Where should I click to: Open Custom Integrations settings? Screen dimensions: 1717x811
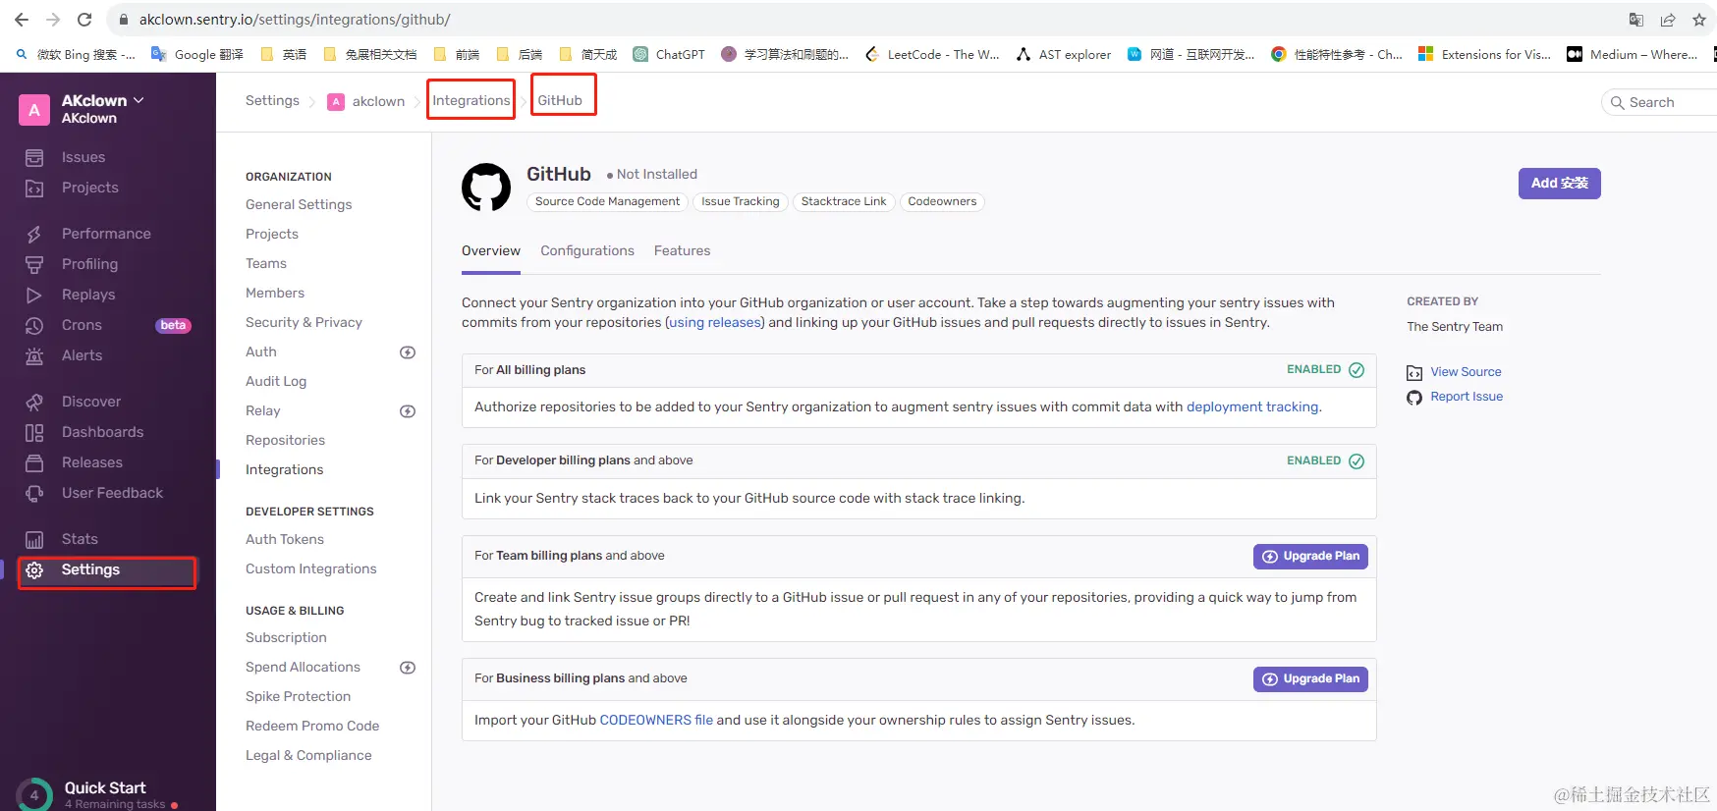[311, 568]
